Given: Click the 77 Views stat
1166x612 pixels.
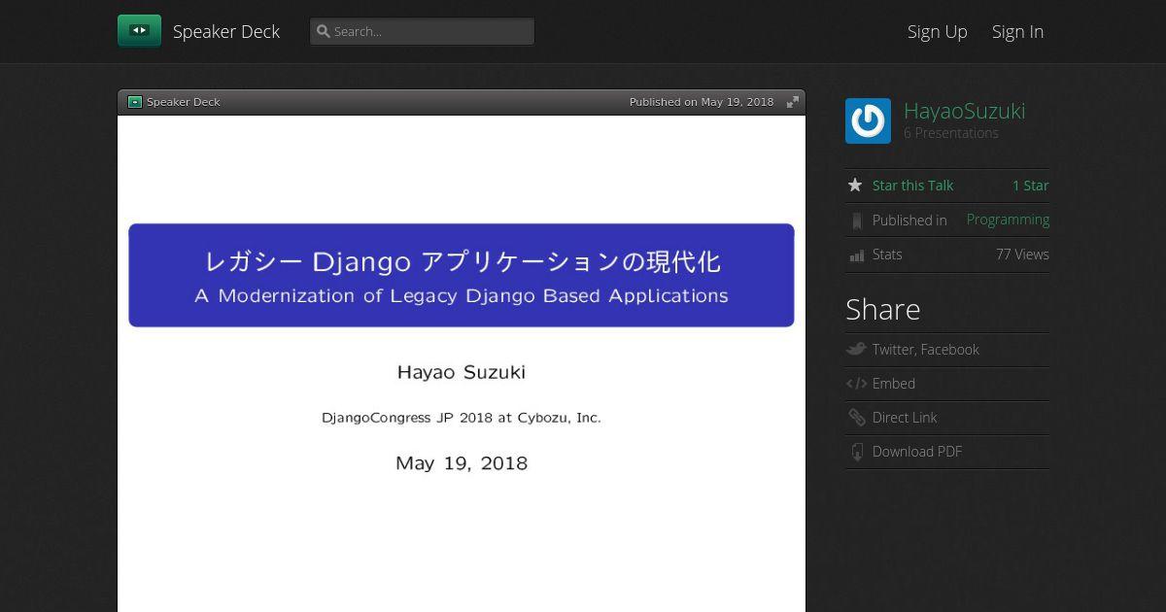Looking at the screenshot, I should point(1022,255).
